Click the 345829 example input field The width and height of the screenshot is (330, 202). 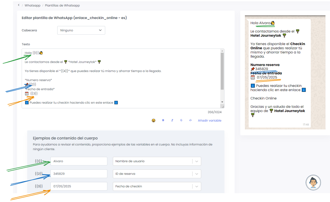[x=79, y=174]
